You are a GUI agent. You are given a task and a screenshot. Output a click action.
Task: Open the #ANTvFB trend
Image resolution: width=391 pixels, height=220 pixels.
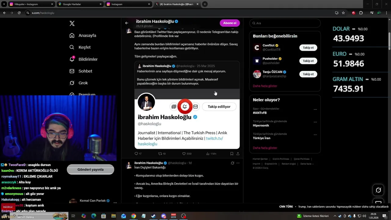[x=260, y=113]
